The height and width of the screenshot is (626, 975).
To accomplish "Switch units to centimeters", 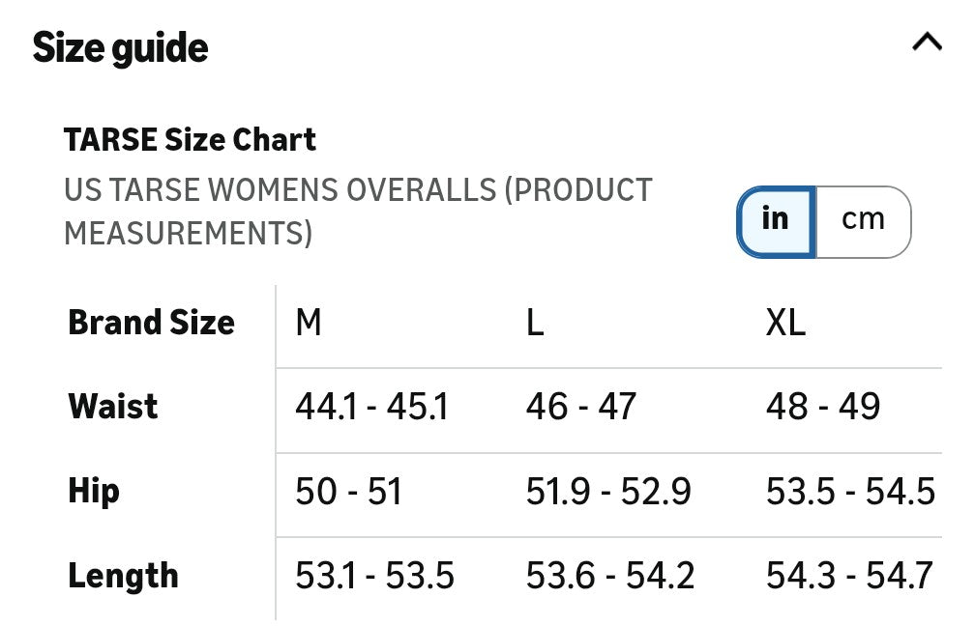I will pos(863,220).
